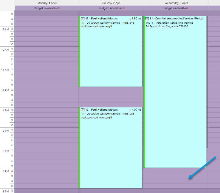This screenshot has width=220, height=193.
Task: Click the '3.50 hrs' duration label
Action: (x=136, y=19)
